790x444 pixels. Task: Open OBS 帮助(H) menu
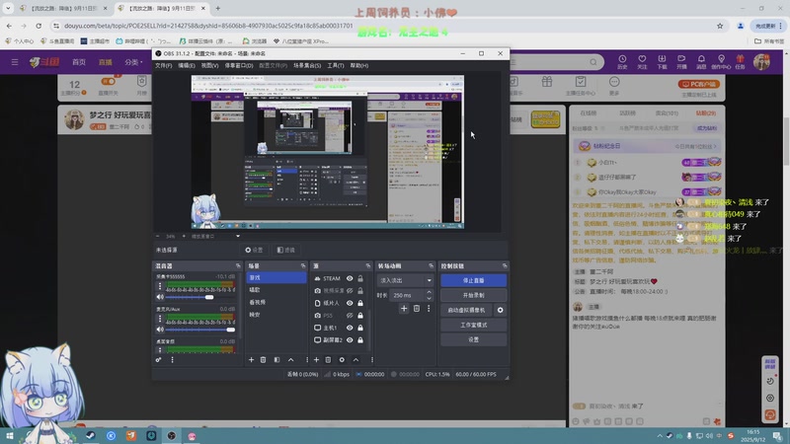358,65
